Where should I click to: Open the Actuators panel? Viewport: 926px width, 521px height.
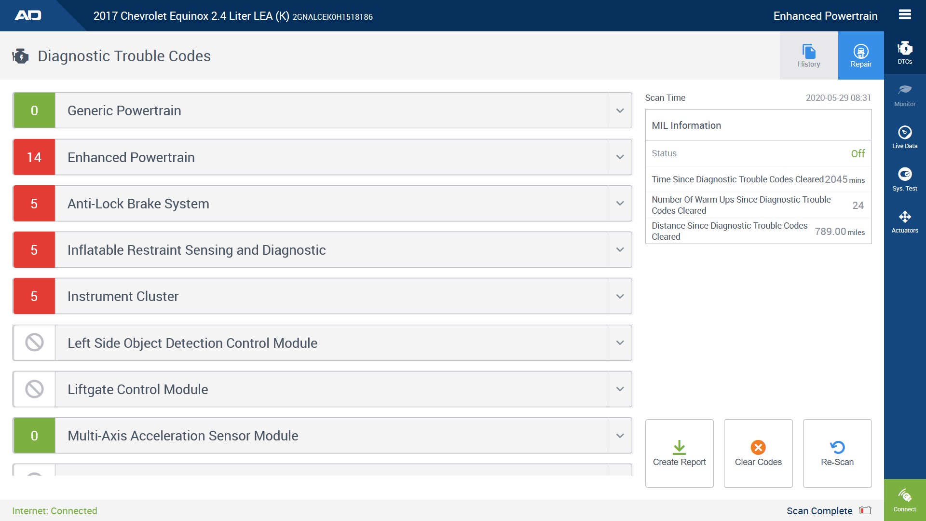(x=905, y=221)
